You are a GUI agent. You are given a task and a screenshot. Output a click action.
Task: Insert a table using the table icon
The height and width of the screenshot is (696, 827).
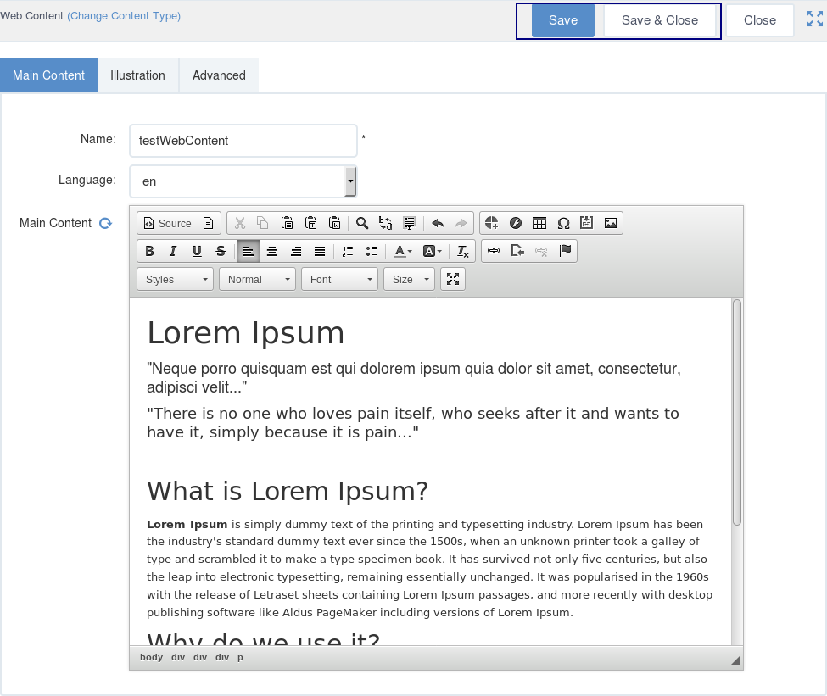tap(539, 223)
